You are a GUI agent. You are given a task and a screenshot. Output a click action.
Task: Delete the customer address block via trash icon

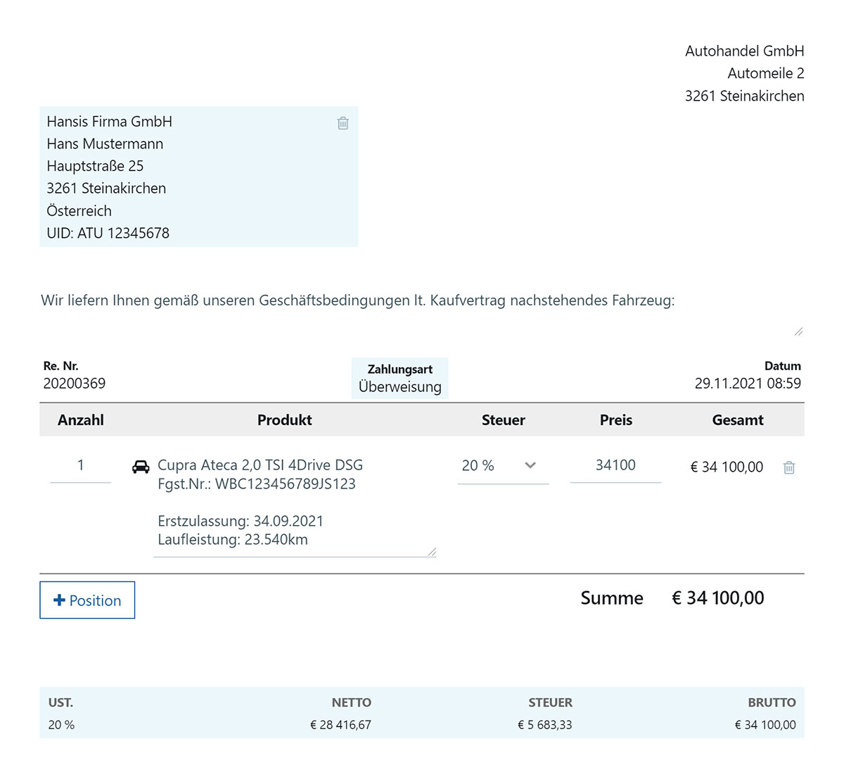click(343, 123)
